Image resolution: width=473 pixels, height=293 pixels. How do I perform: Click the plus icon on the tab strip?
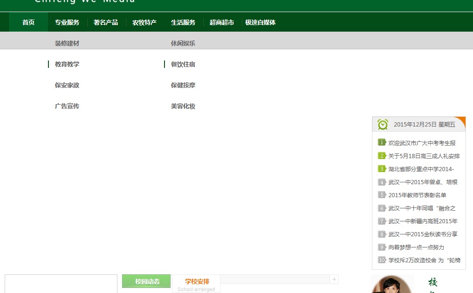coord(334,279)
